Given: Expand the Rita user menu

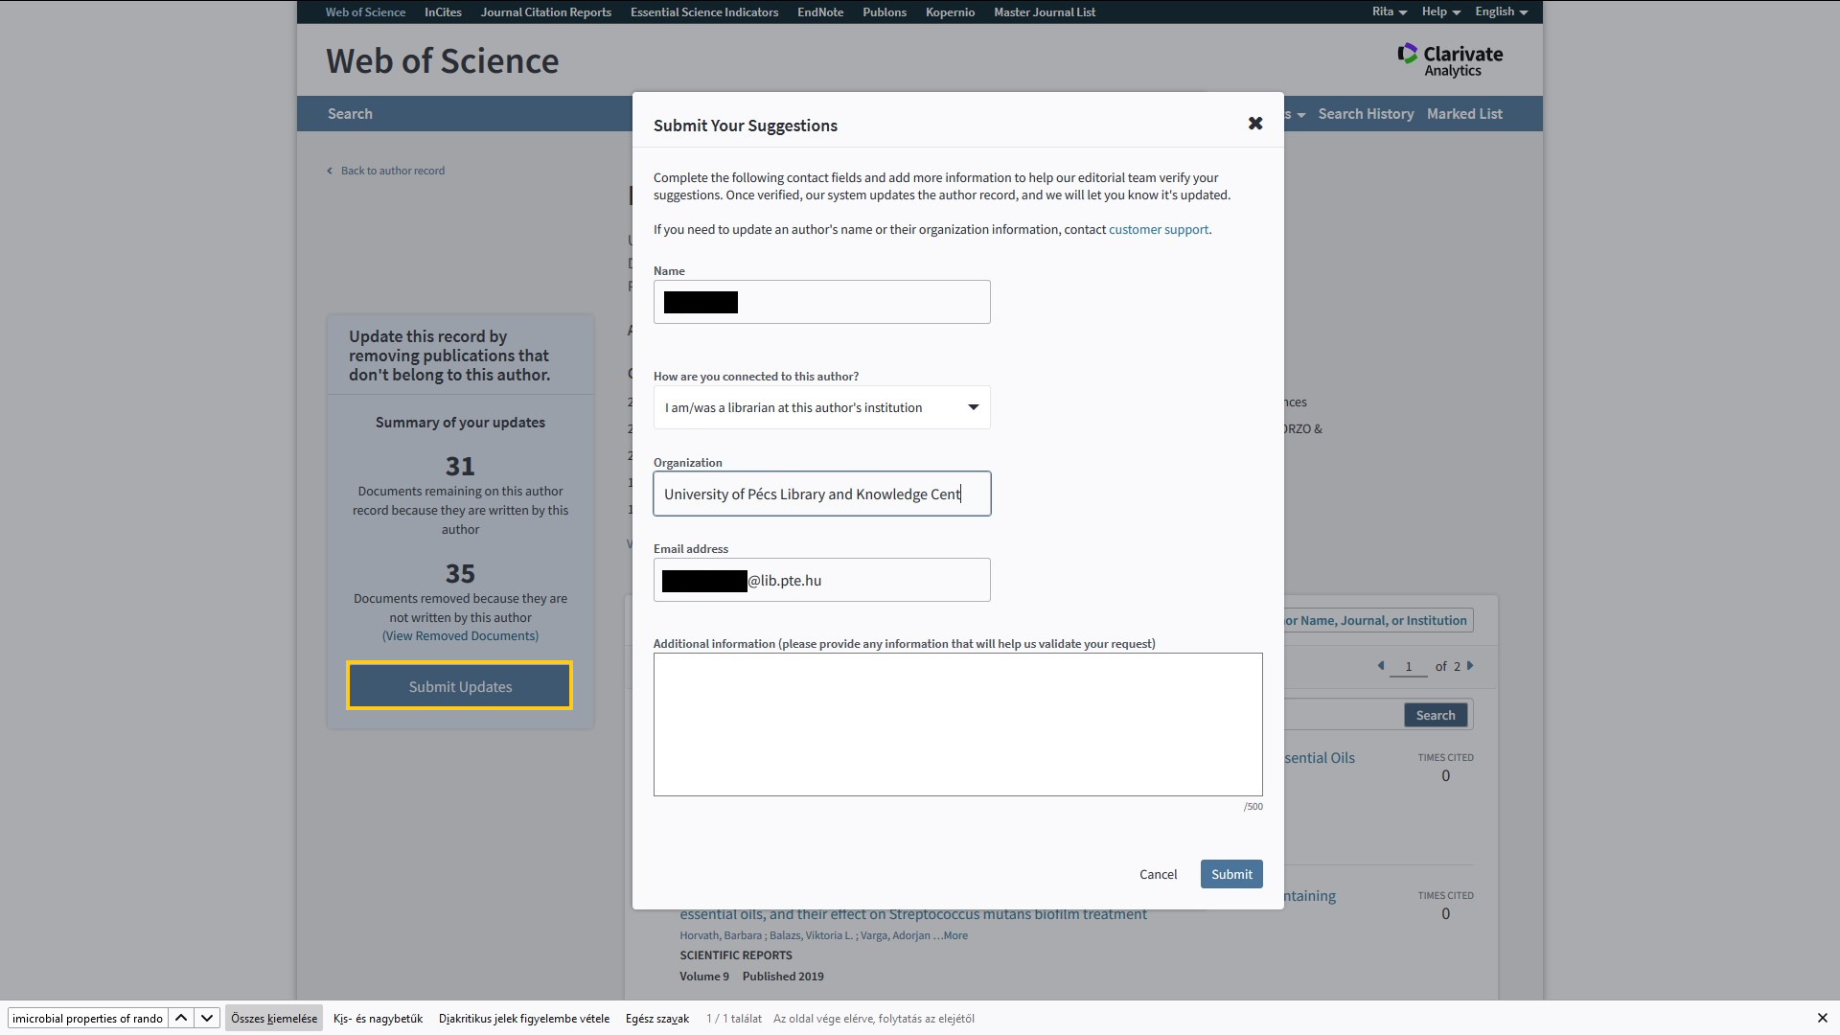Looking at the screenshot, I should 1389,11.
